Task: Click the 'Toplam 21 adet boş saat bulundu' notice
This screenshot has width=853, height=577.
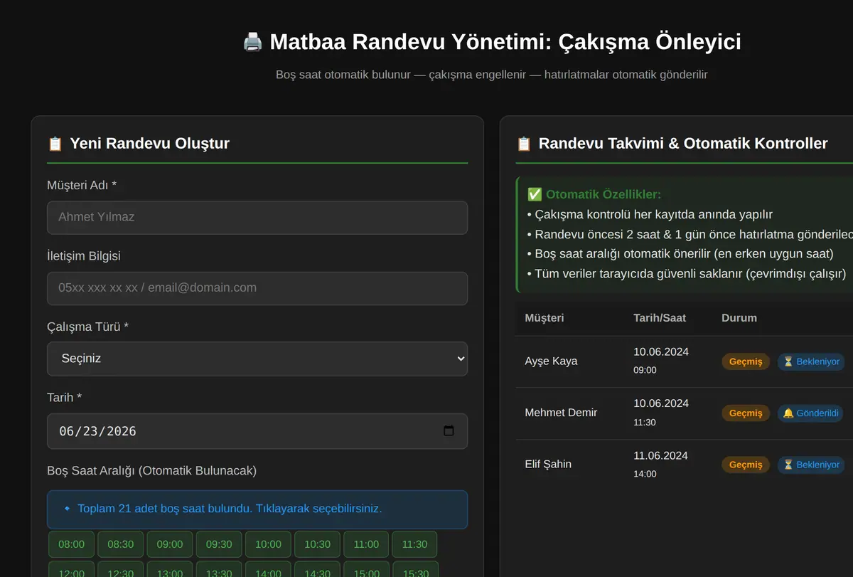Action: click(x=257, y=509)
